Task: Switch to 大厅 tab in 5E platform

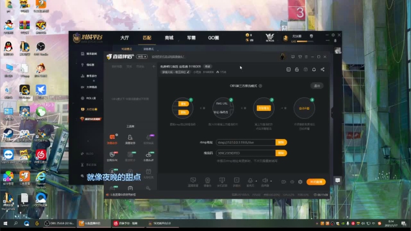Action: (124, 38)
